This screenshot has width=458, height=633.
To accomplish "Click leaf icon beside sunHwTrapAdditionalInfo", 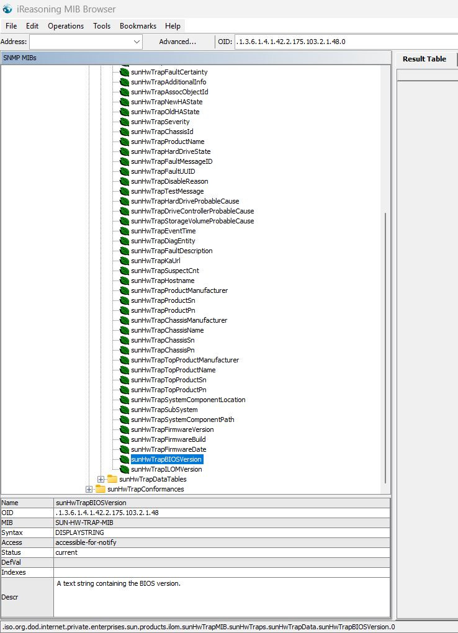I will coord(124,82).
